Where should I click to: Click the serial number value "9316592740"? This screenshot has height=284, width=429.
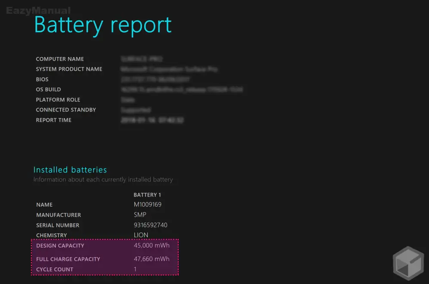coord(150,225)
